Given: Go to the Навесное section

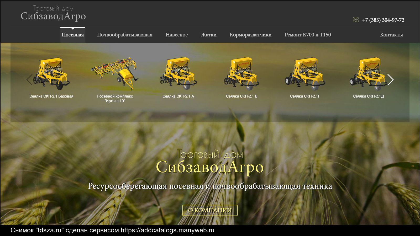Looking at the screenshot, I should coord(177,35).
